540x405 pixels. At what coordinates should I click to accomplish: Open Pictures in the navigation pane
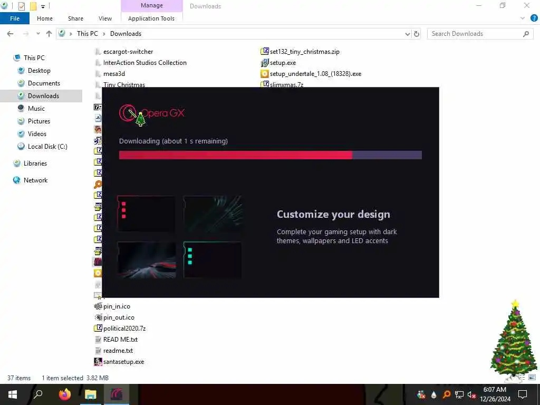pos(39,121)
